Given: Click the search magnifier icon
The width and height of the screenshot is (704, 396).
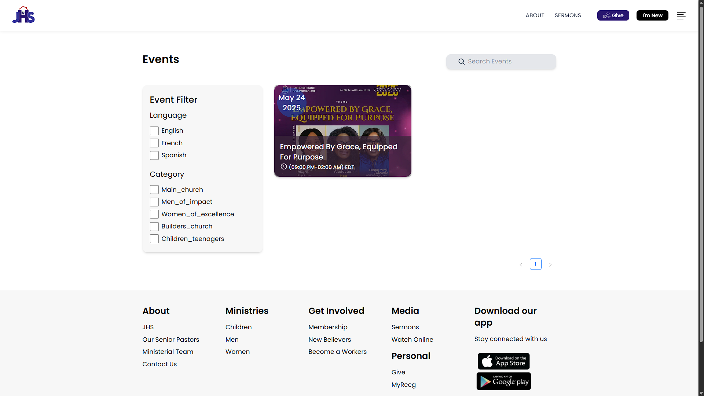Looking at the screenshot, I should [461, 62].
